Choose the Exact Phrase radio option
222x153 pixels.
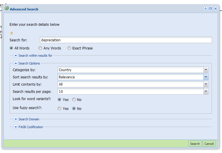click(69, 48)
